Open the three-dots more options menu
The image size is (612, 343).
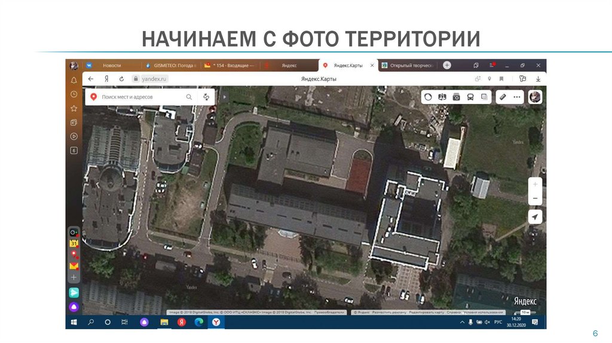[x=516, y=96]
